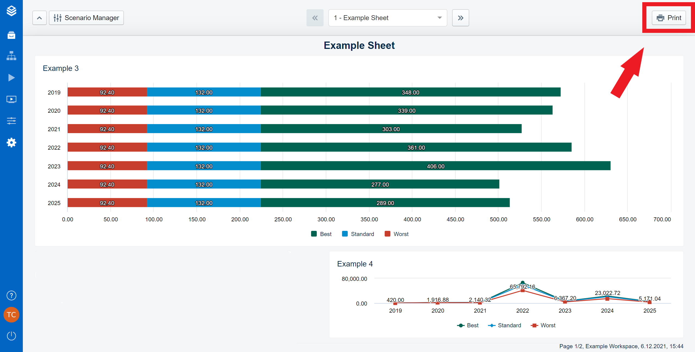This screenshot has width=695, height=352.
Task: Collapse the toolbar with up chevron
Action: click(39, 18)
